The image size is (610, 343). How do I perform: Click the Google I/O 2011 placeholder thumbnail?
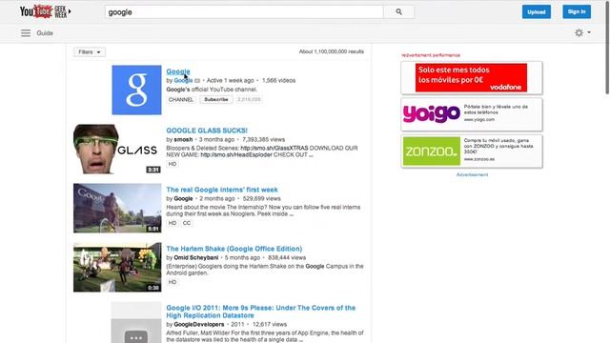click(136, 322)
